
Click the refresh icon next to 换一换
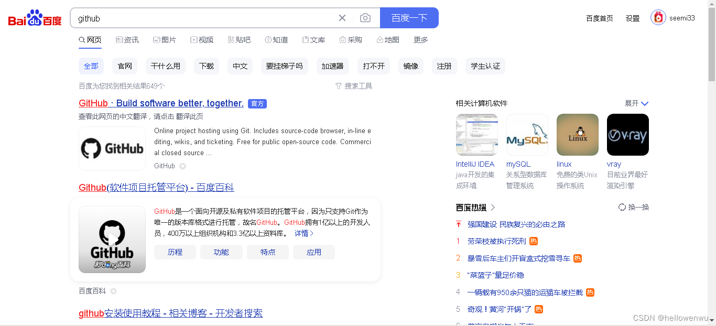click(622, 207)
